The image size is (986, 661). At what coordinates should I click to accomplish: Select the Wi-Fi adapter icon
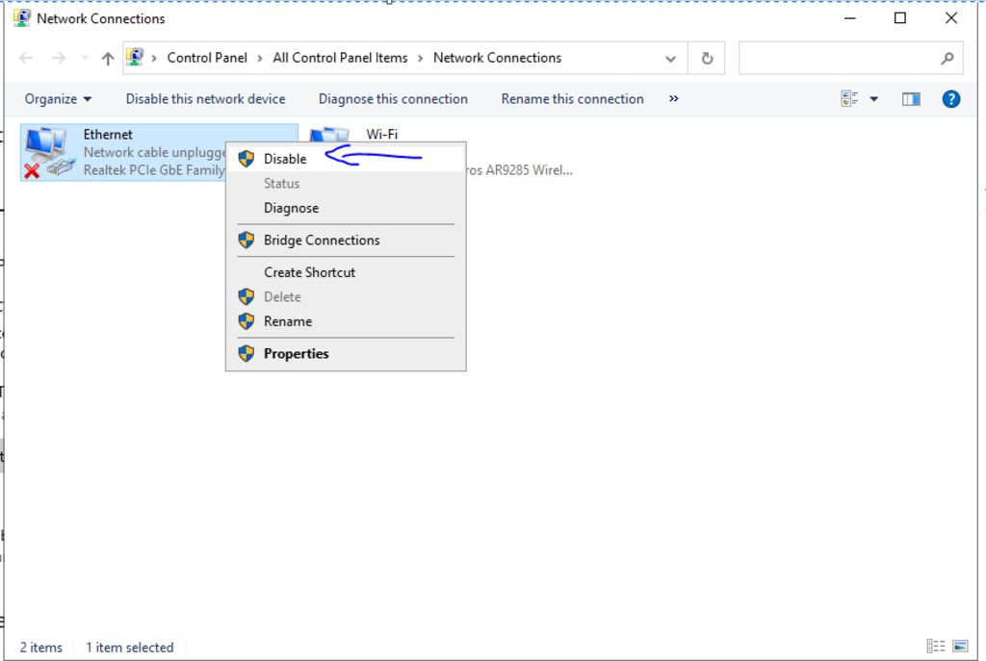(329, 135)
